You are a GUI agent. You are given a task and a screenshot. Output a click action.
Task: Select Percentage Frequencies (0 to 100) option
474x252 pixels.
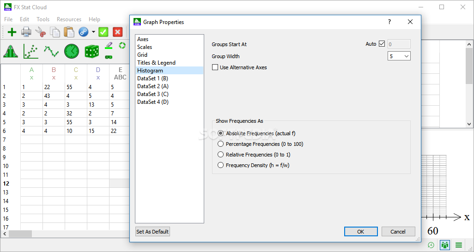(221, 144)
